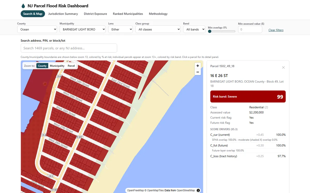This screenshot has height=193, width=310.
Task: Click the OpenFreeMap attribution link
Action: pyautogui.click(x=135, y=190)
